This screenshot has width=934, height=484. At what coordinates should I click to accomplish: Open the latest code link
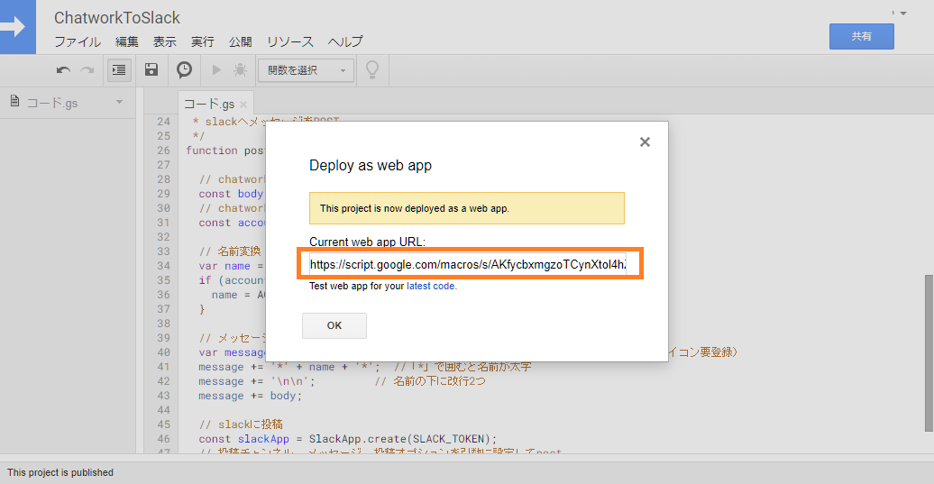(x=431, y=287)
